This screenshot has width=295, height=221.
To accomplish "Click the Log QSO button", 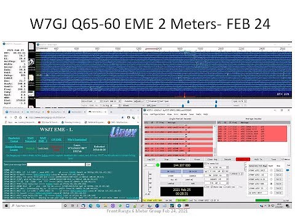I will (151, 159).
